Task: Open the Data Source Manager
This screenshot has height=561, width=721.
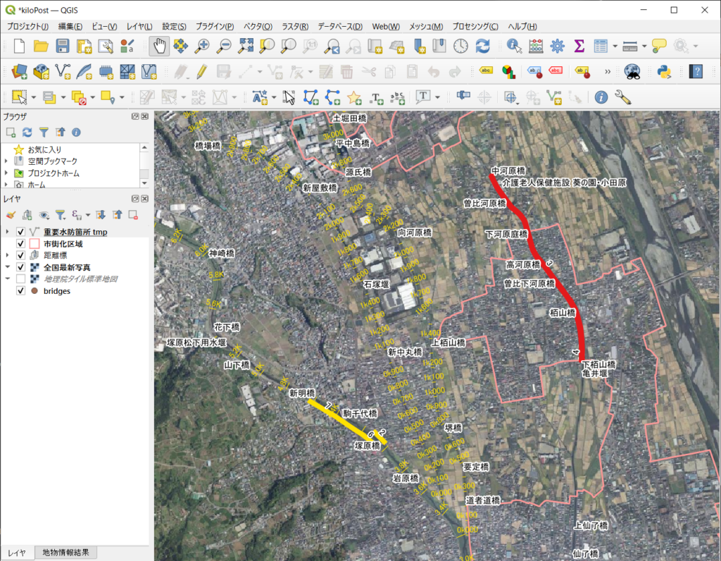Action: (x=19, y=71)
